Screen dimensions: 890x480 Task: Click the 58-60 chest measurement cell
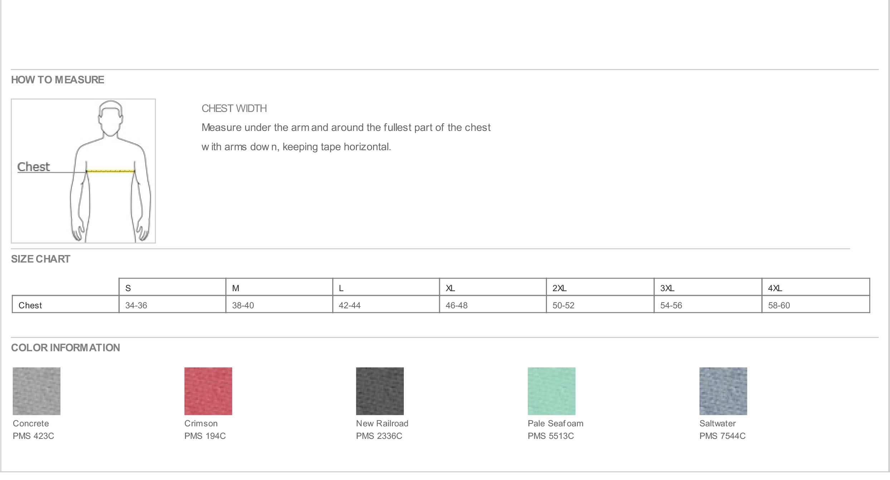(816, 305)
